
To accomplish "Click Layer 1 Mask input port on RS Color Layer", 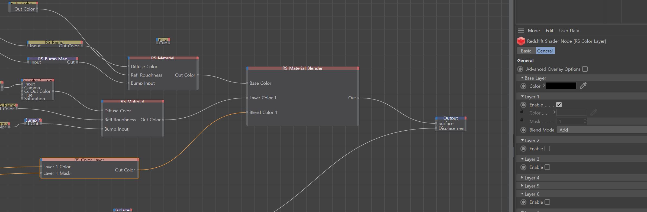I will (x=41, y=173).
